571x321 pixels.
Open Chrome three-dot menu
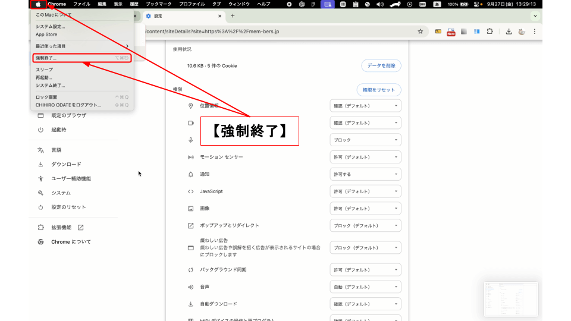(534, 32)
